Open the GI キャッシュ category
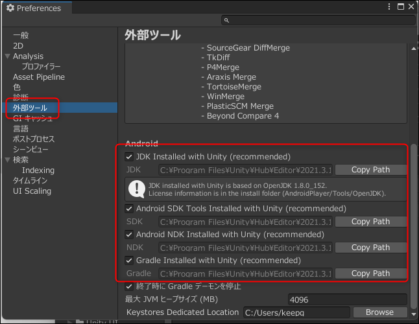Image resolution: width=419 pixels, height=324 pixels. click(32, 118)
